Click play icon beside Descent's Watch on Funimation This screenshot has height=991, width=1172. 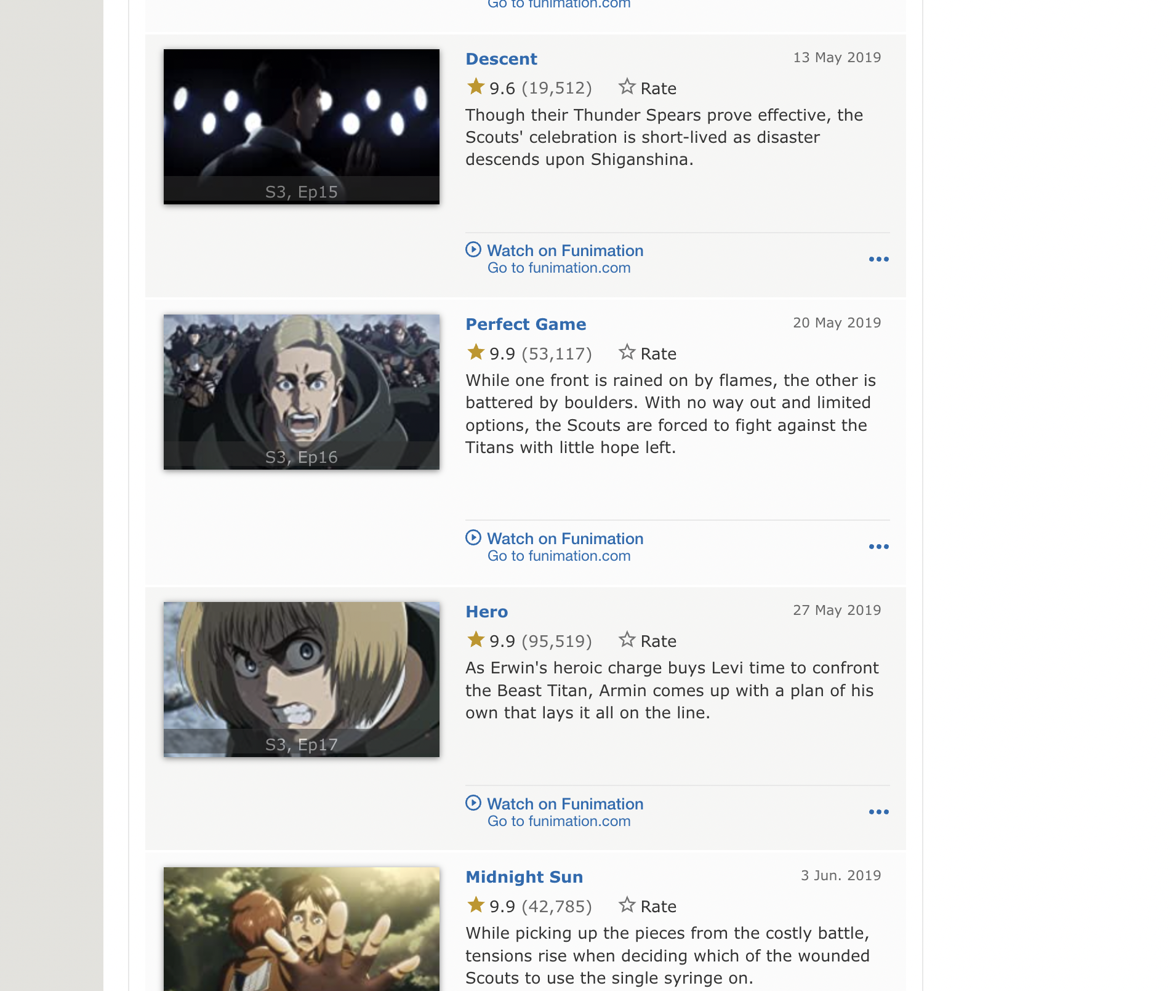473,249
